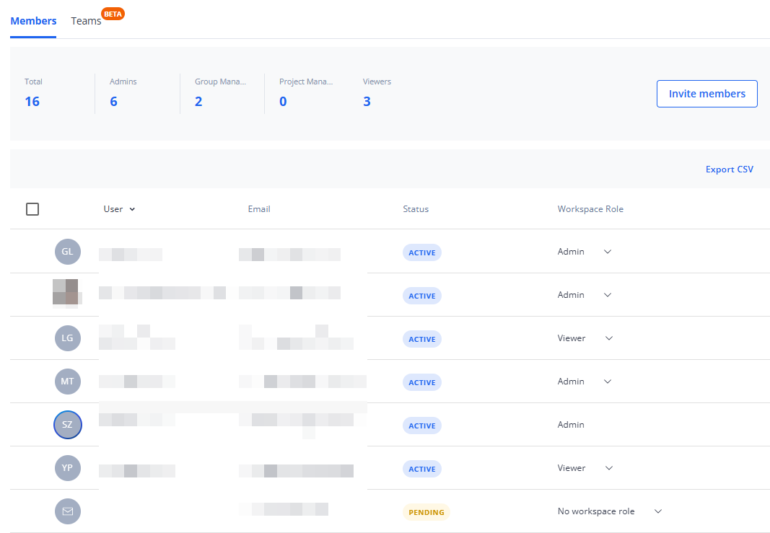Click the GL user avatar
The image size is (770, 533).
[68, 252]
